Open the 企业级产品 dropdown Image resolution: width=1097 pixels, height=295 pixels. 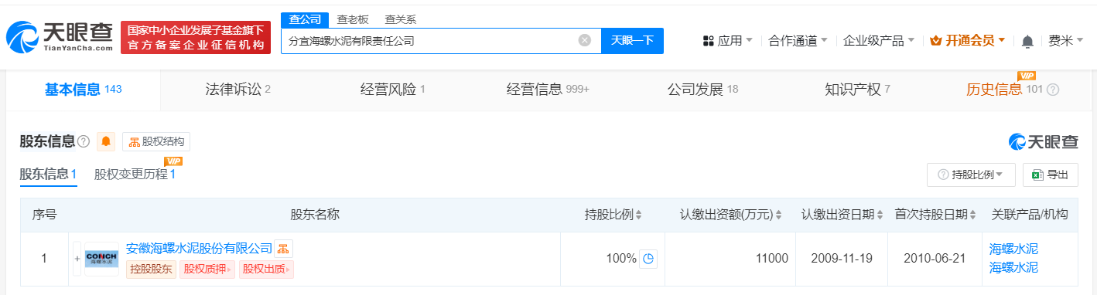tap(878, 41)
